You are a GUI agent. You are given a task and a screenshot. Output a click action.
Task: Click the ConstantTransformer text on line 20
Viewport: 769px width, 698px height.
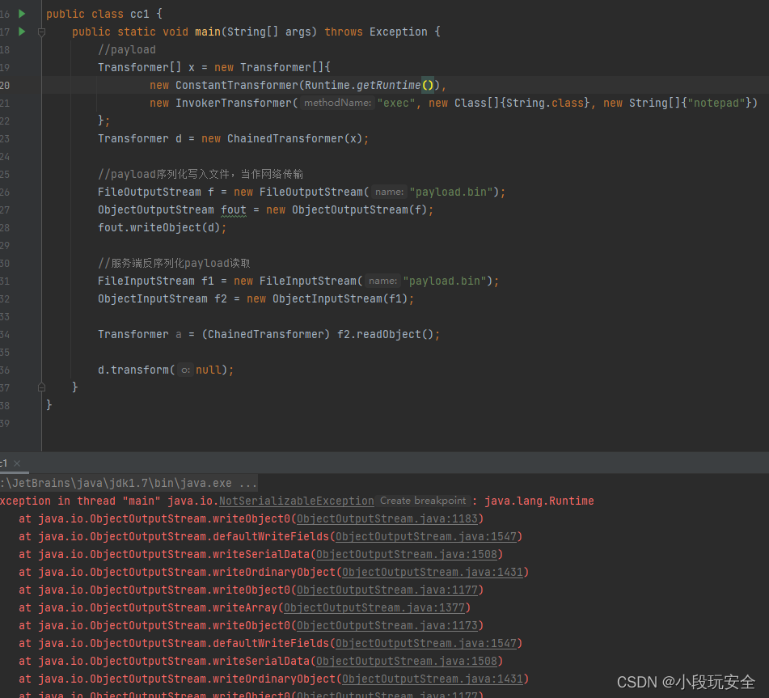click(x=236, y=86)
